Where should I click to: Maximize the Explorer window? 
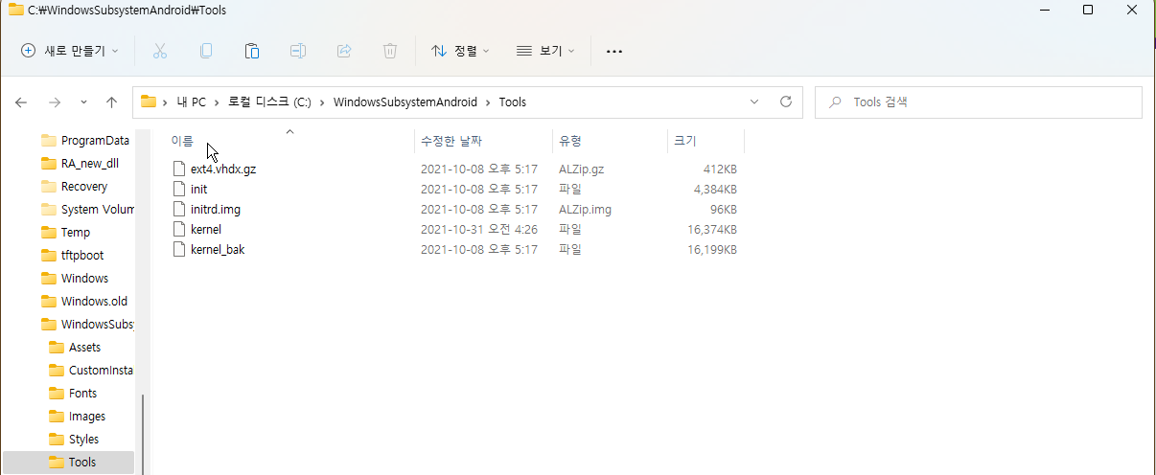[x=1088, y=10]
